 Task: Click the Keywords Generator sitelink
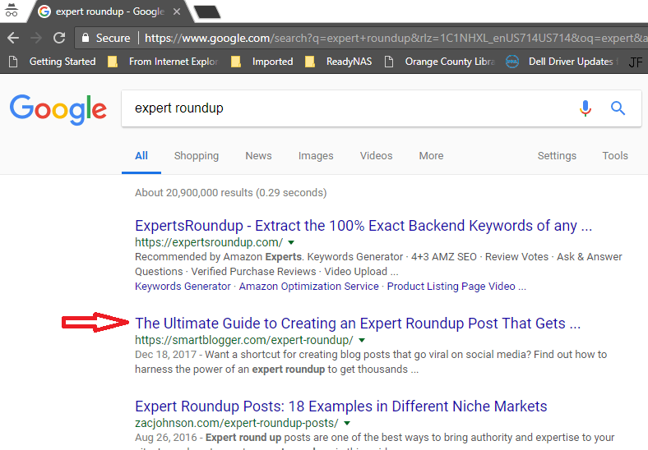click(x=183, y=286)
